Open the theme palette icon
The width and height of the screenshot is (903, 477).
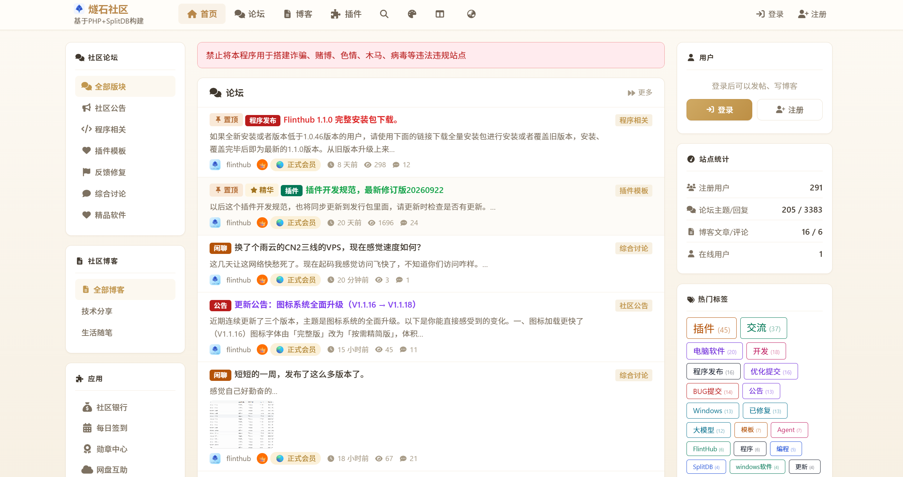[x=412, y=14]
